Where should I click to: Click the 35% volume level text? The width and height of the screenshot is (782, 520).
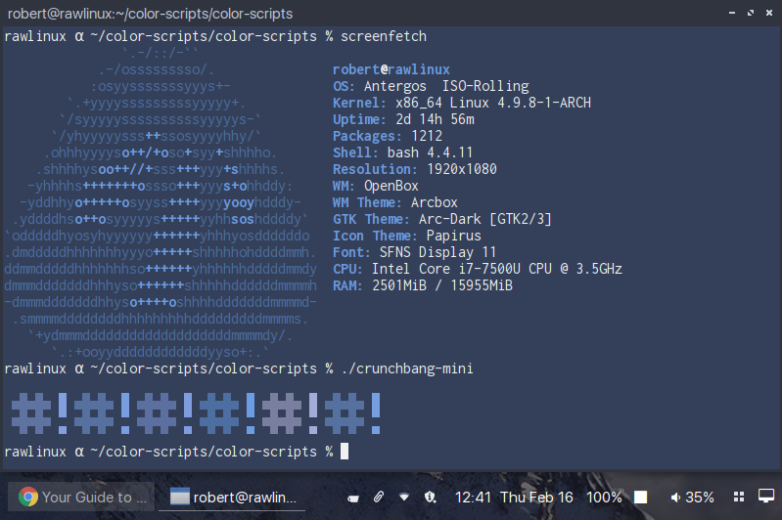coord(699,498)
